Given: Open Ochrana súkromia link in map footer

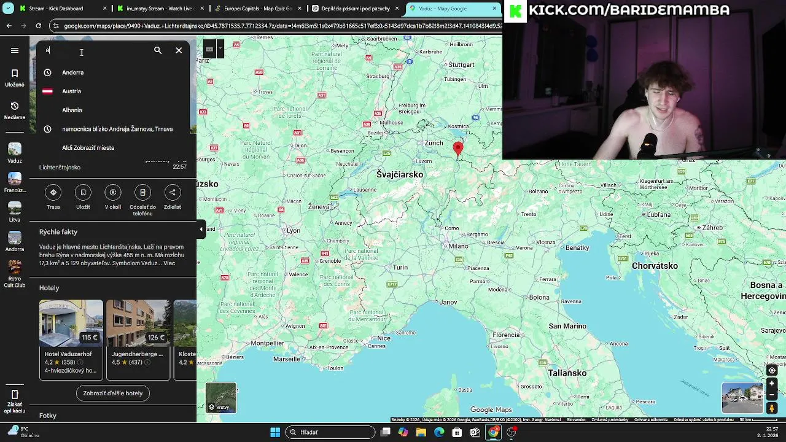Looking at the screenshot, I should pyautogui.click(x=650, y=420).
